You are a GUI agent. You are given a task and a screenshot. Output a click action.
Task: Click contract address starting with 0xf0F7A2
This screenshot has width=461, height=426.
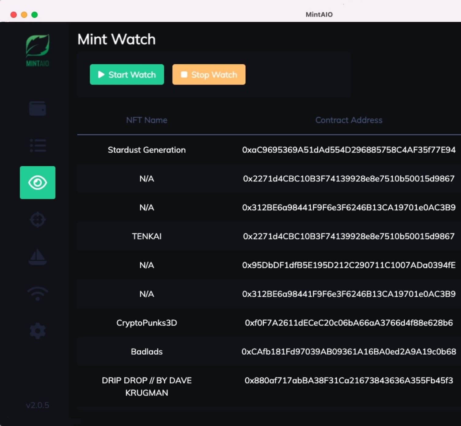point(349,323)
